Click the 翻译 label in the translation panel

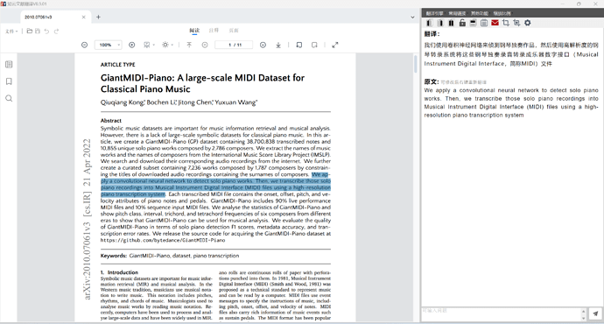[432, 34]
